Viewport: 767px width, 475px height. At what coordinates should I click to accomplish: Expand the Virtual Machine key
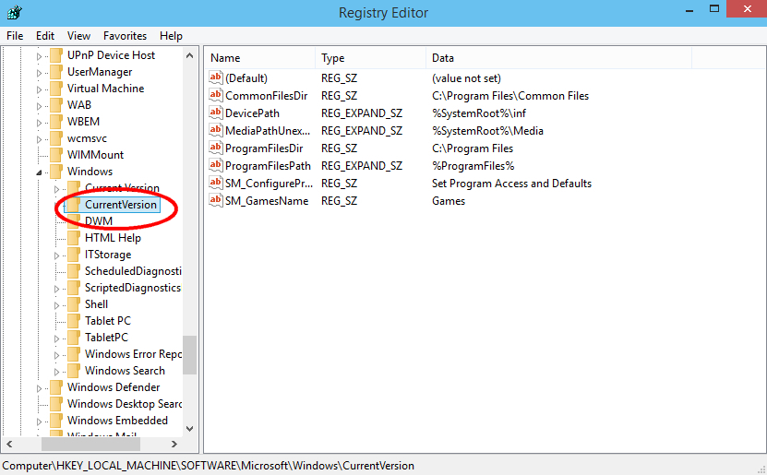coord(39,89)
